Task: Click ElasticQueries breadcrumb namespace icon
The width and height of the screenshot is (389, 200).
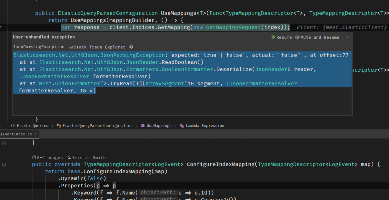Action: point(13,125)
